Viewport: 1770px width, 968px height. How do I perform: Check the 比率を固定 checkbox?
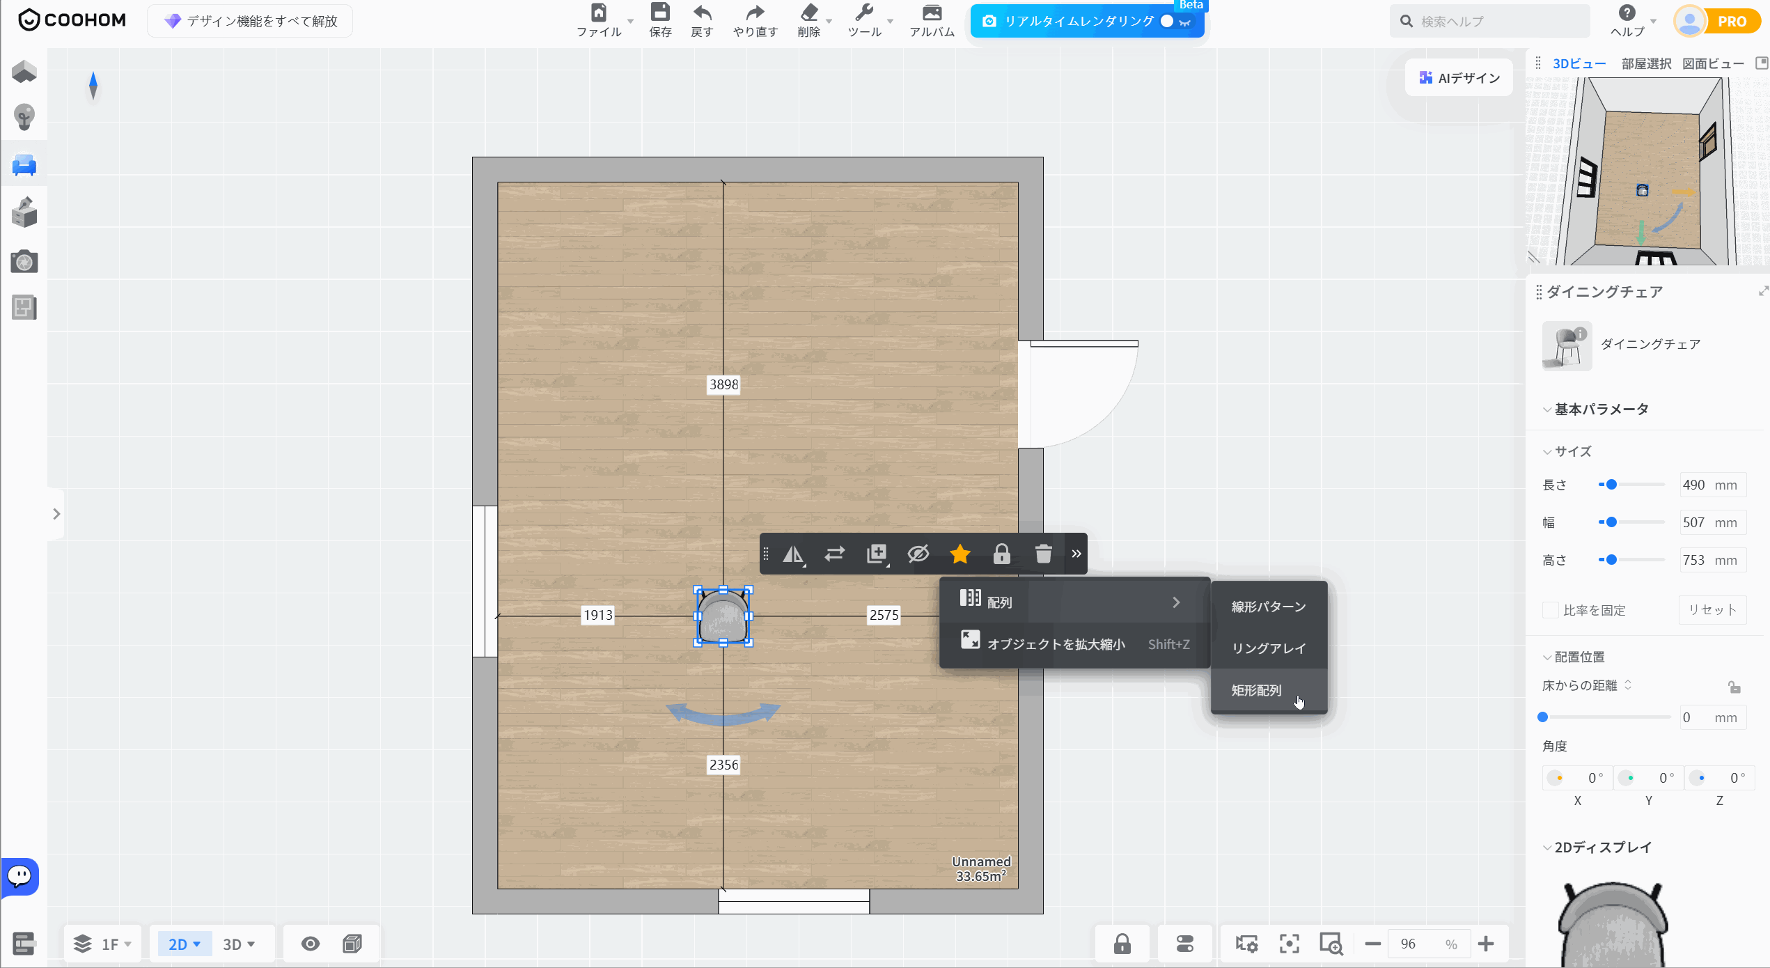1550,610
